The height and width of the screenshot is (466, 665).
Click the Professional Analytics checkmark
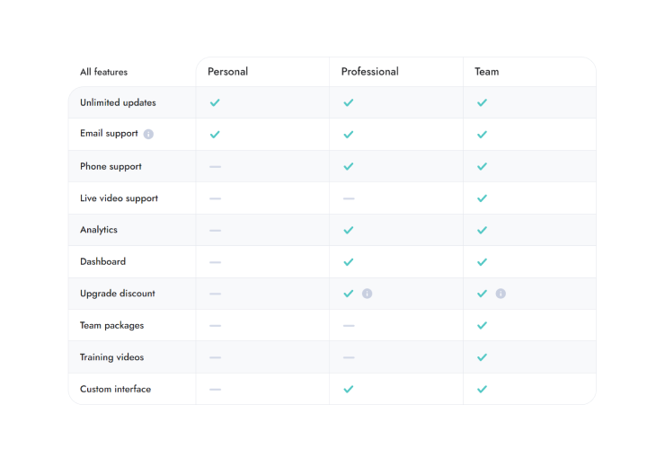[349, 230]
